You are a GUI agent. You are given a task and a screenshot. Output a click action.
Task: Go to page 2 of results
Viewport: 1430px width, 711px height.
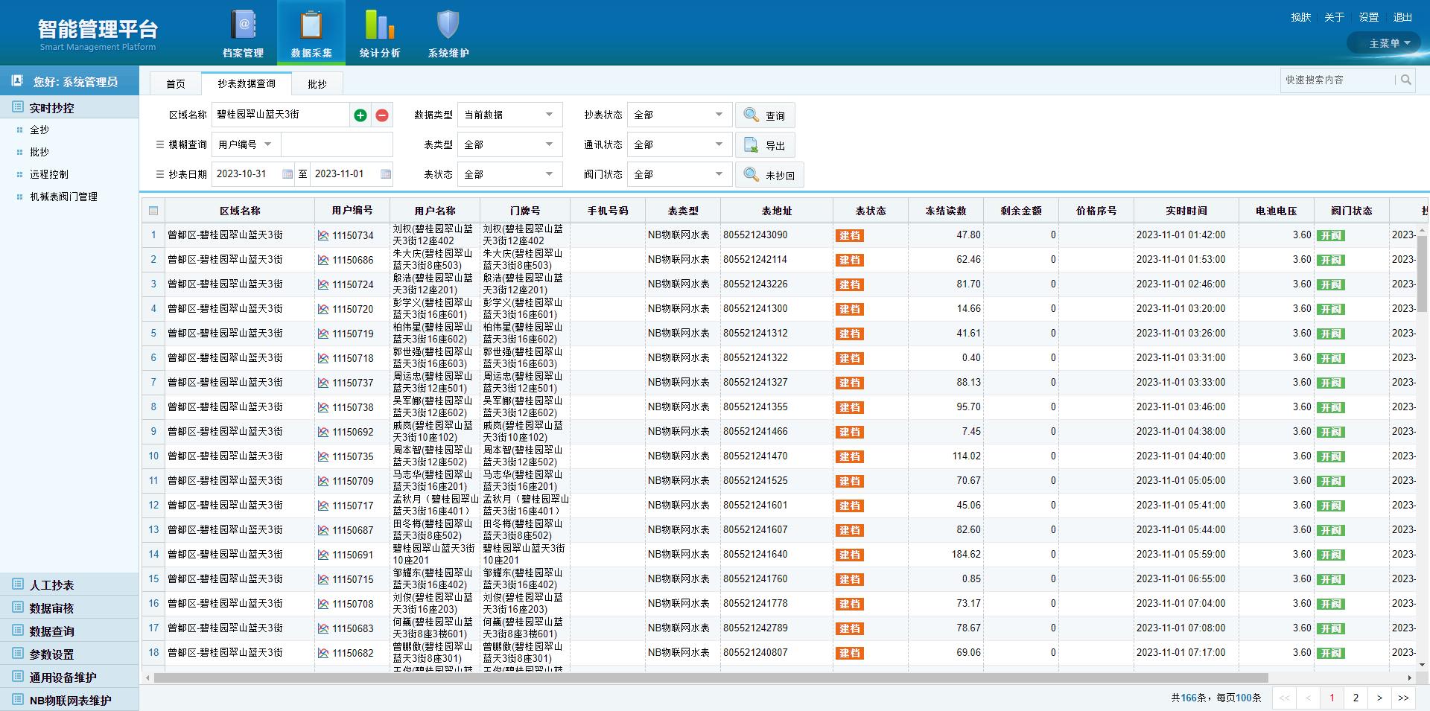coord(1356,698)
